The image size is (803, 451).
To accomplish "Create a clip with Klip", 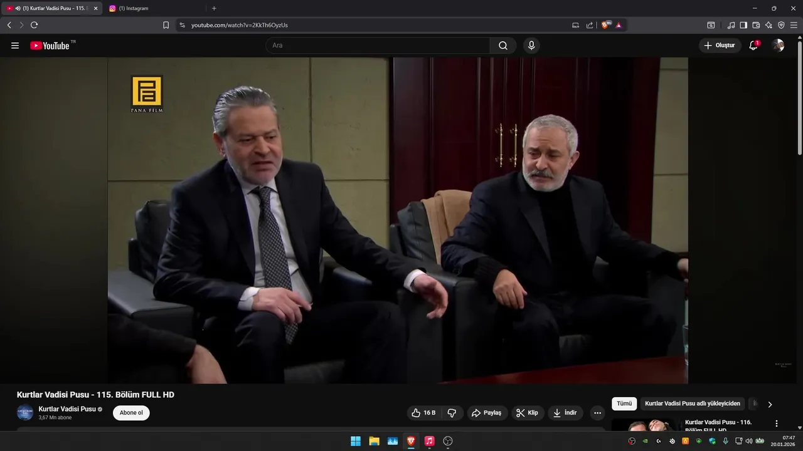I will [527, 413].
